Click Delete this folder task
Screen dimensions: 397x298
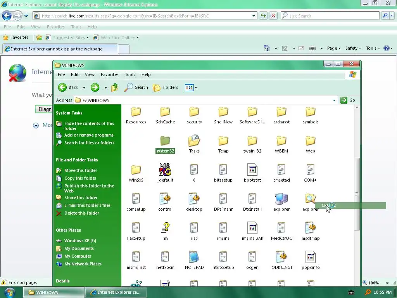(x=81, y=213)
